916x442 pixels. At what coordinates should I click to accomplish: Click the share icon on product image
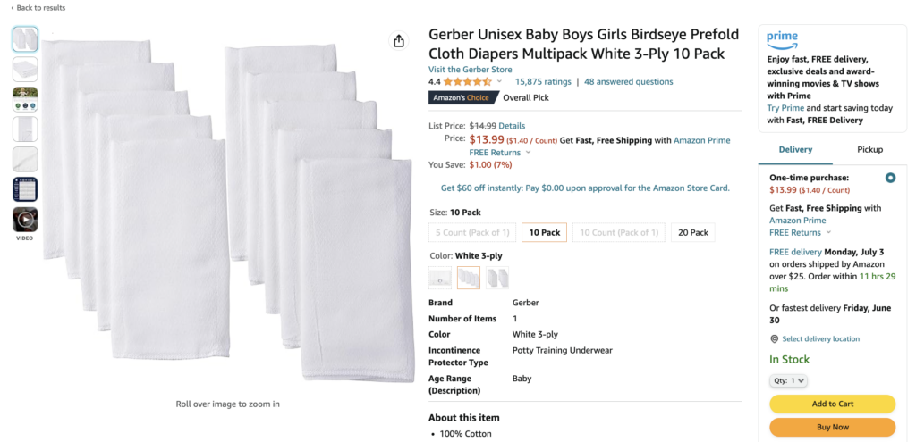point(399,40)
